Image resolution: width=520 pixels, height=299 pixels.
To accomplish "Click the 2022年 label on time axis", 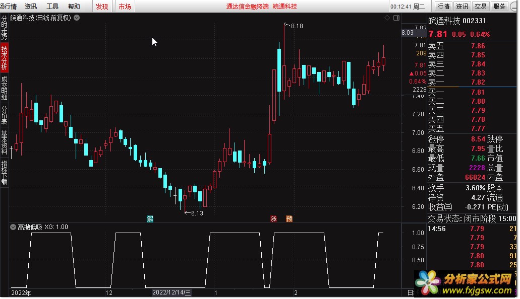I will pos(21,293).
